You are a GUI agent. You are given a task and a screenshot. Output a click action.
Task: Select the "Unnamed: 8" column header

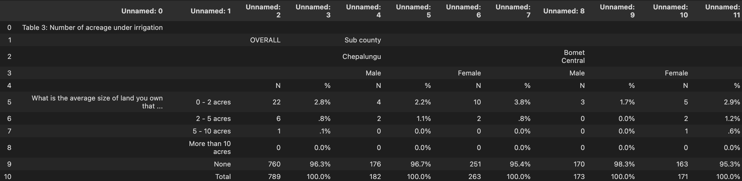[564, 11]
